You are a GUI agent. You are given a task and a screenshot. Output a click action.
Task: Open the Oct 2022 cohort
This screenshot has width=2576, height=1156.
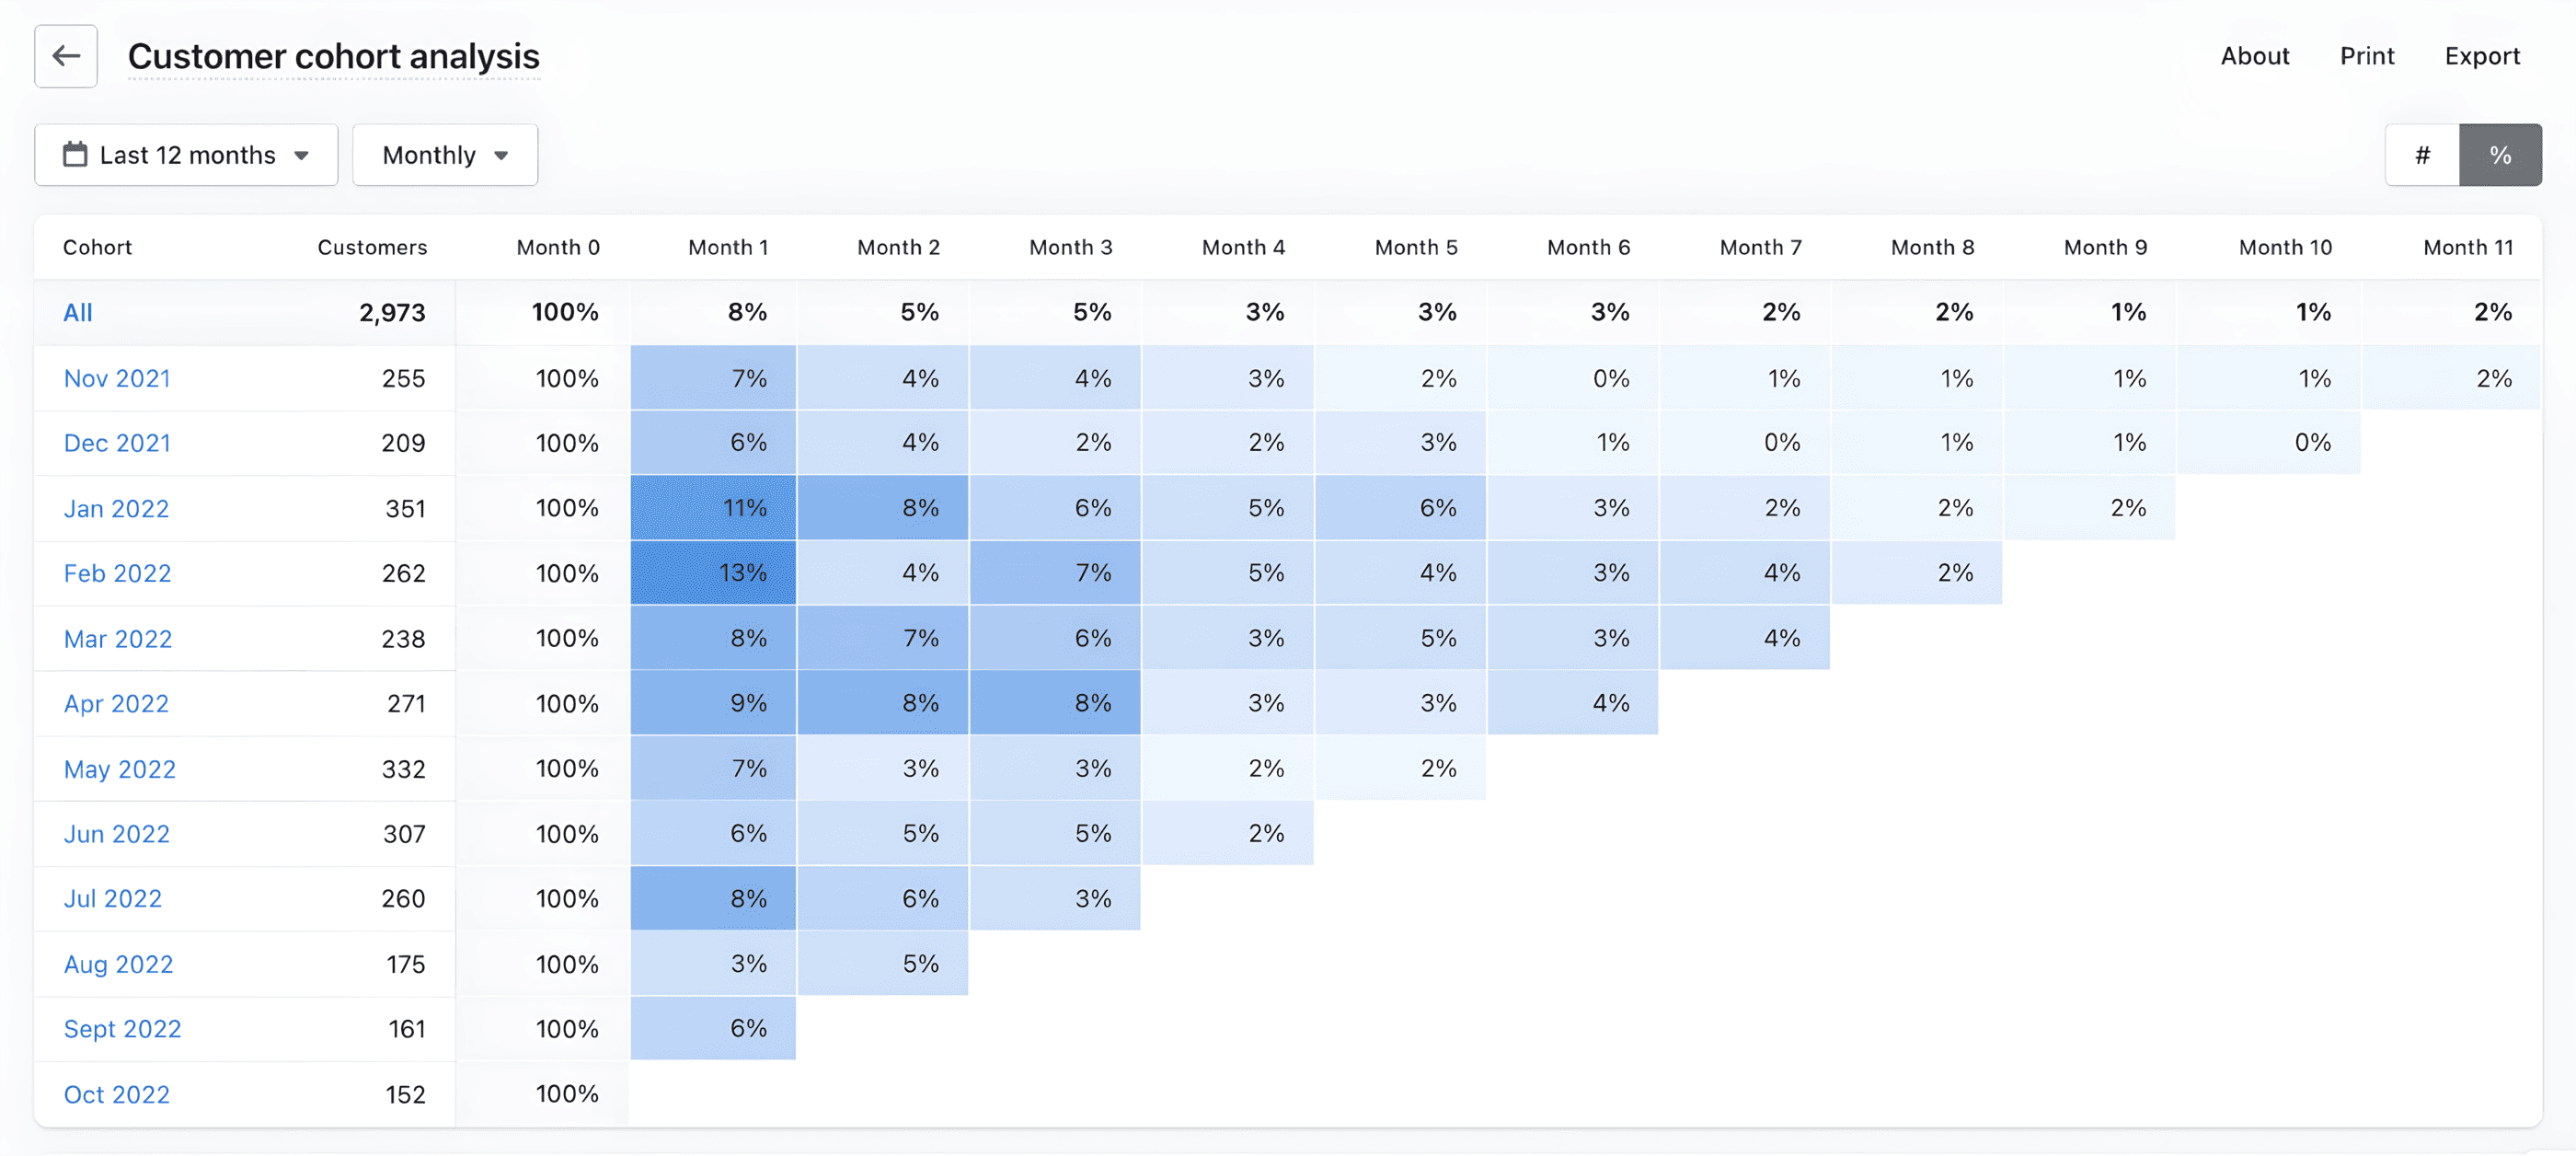116,1094
